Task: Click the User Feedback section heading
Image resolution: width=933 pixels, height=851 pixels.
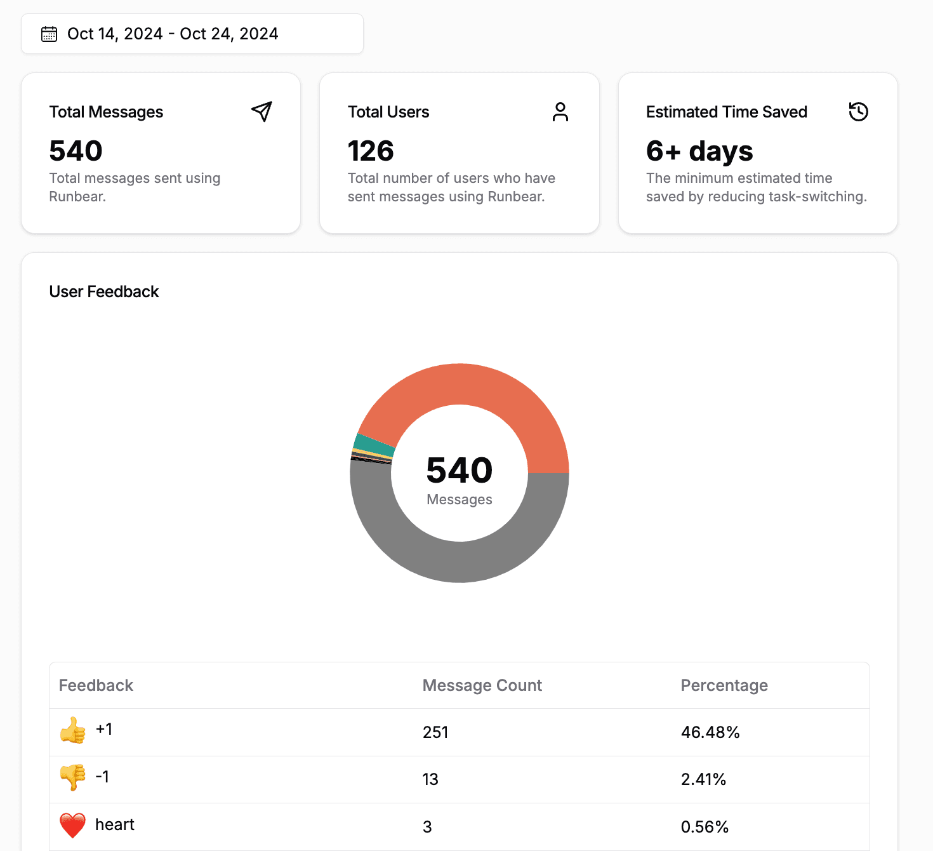Action: [x=104, y=291]
